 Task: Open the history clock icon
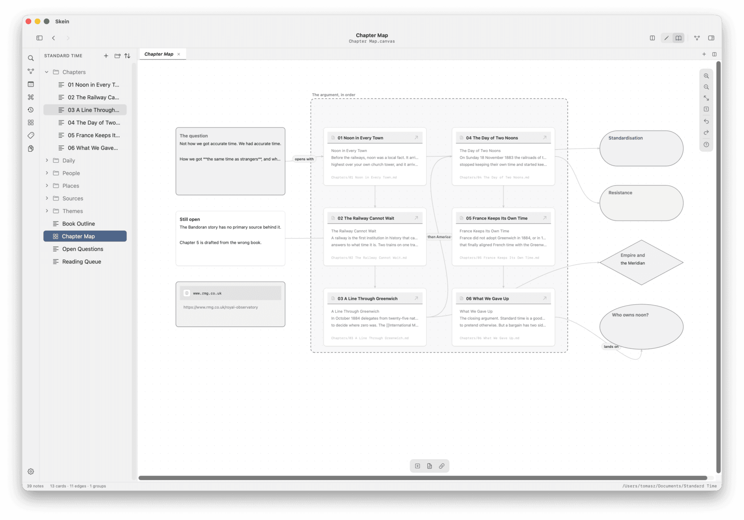point(31,110)
